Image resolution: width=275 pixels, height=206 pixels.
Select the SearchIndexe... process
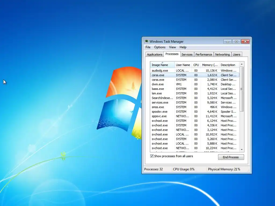(x=195, y=98)
